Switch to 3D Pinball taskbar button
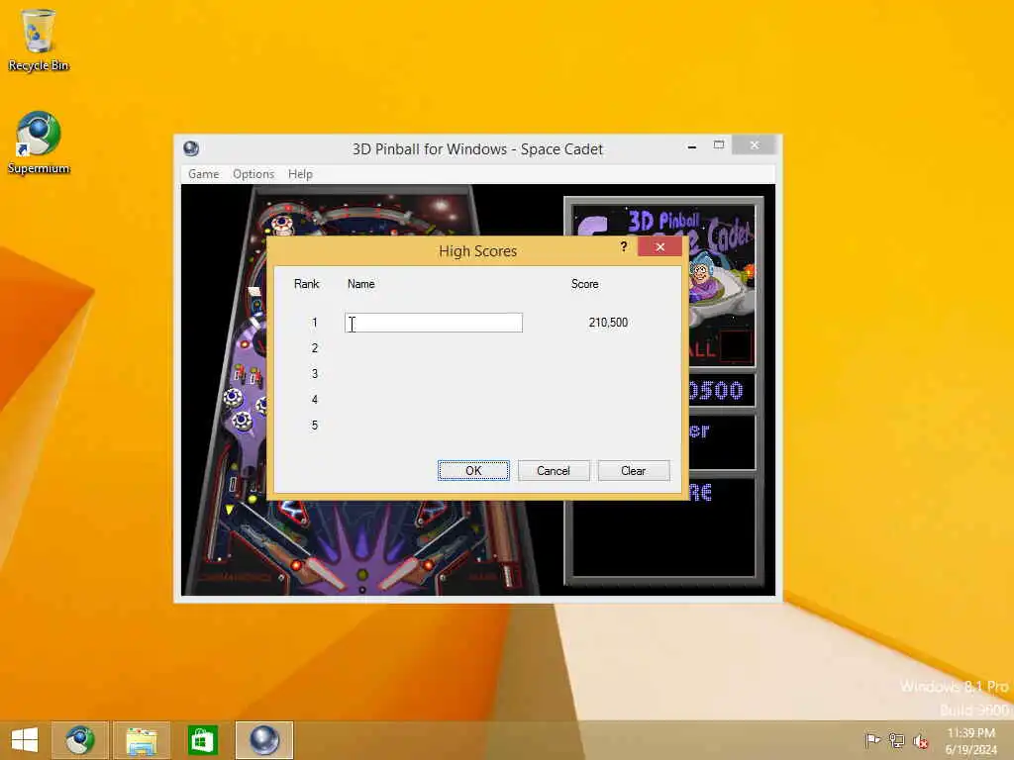The height and width of the screenshot is (760, 1014). click(x=263, y=740)
